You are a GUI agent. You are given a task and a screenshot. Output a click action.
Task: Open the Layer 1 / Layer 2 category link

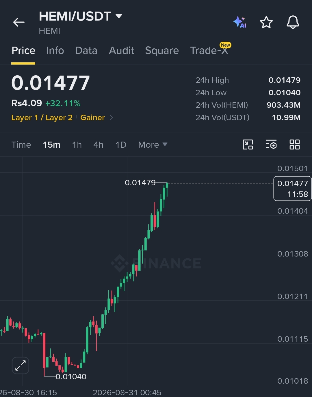point(42,118)
